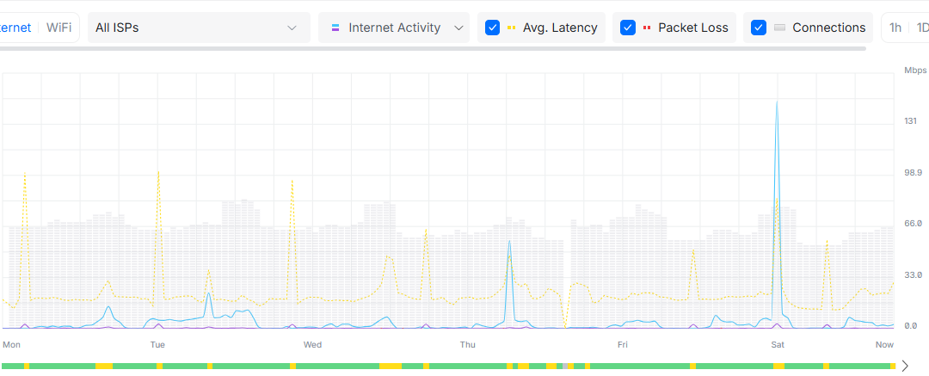
Task: Click the Sat axis label
Action: [778, 344]
